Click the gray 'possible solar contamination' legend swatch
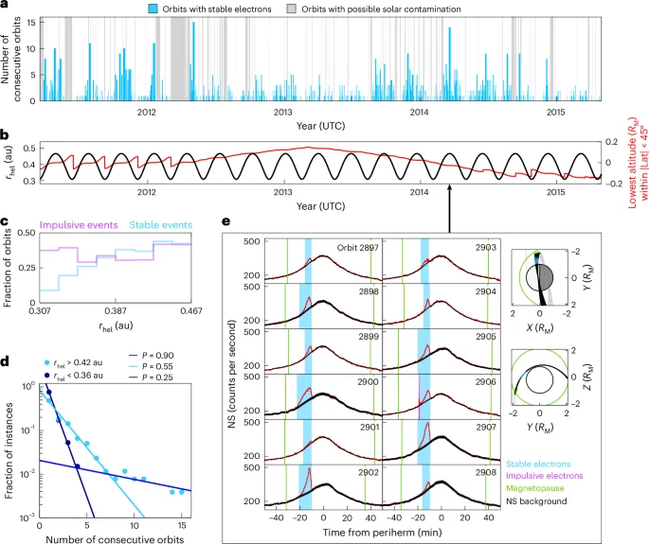Viewport: 649px width, 544px height. (x=292, y=9)
